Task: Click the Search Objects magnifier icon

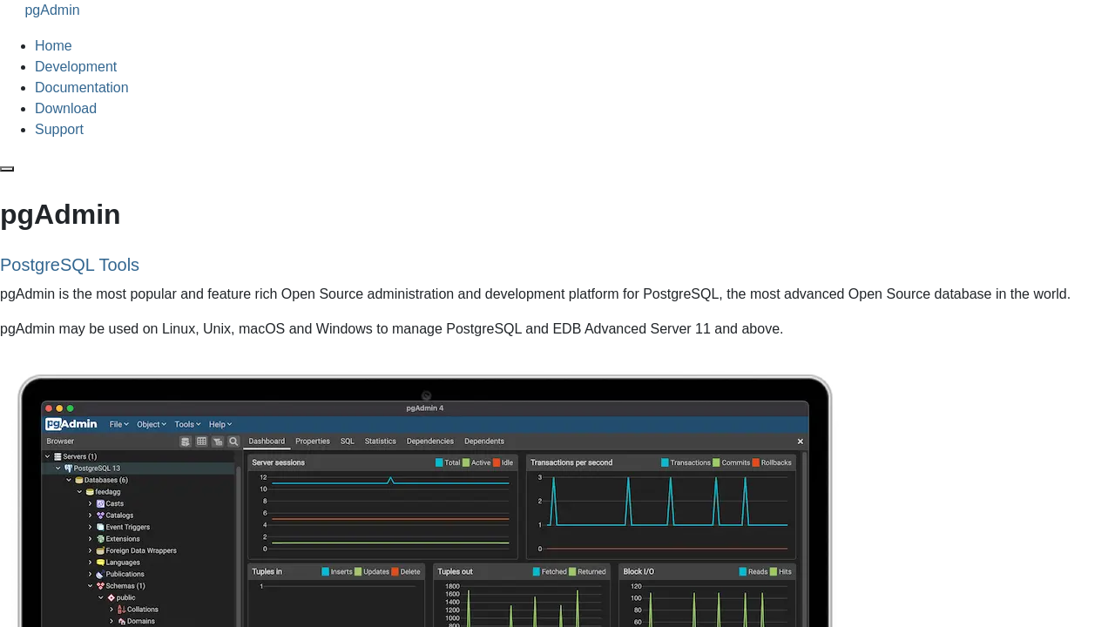Action: pos(233,442)
